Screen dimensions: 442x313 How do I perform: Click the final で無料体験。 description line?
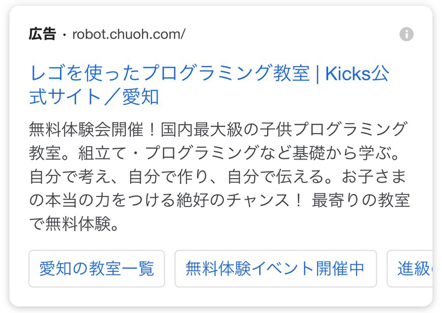(x=74, y=224)
